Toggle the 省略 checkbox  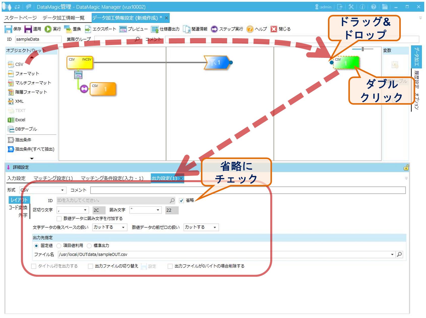(x=181, y=201)
